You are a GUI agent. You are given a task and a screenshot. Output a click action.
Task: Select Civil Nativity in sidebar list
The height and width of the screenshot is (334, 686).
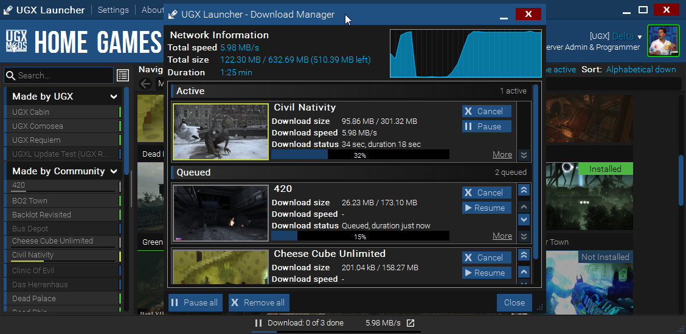63,256
